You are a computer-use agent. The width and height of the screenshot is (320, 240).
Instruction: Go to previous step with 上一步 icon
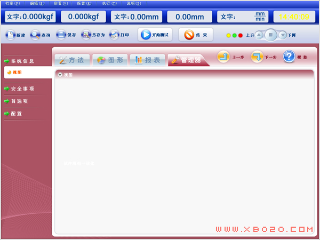224,57
